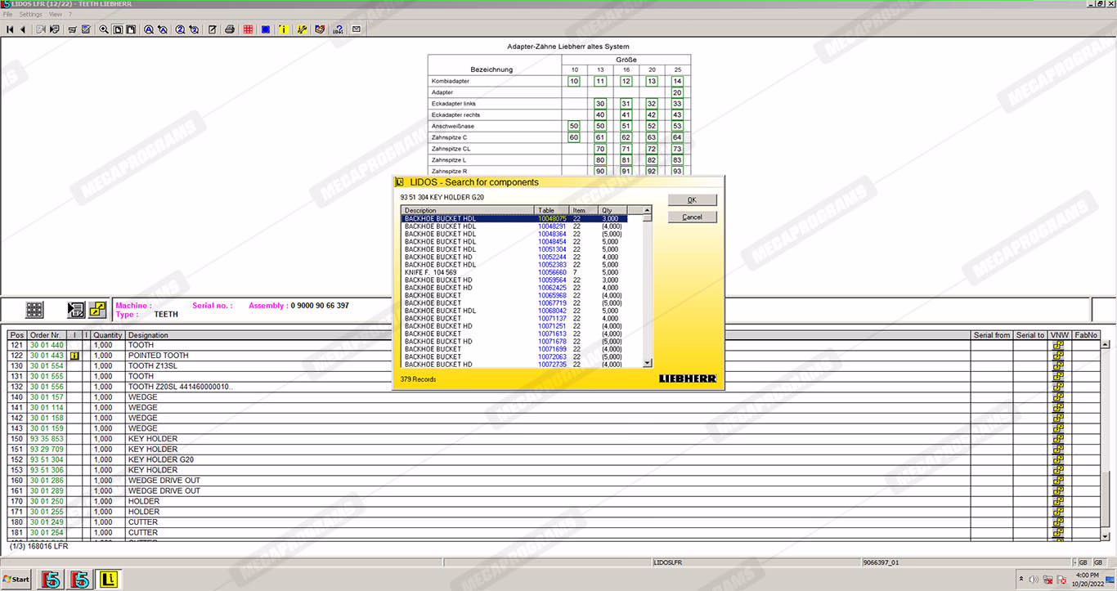Click hotspot 20 in Adapter row
The height and width of the screenshot is (591, 1117).
click(677, 92)
